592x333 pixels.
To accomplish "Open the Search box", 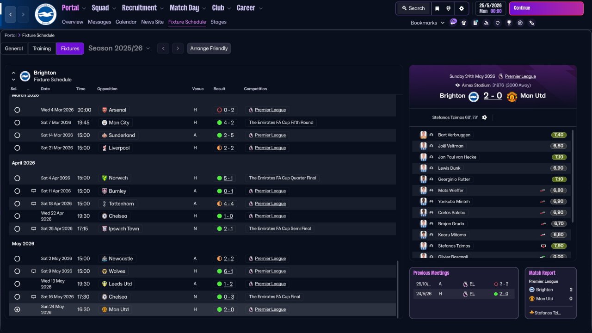I will coord(413,8).
